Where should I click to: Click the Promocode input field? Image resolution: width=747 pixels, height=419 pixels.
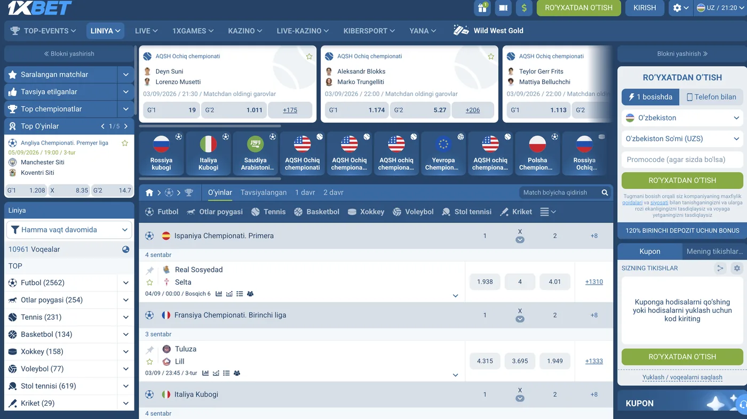point(682,159)
